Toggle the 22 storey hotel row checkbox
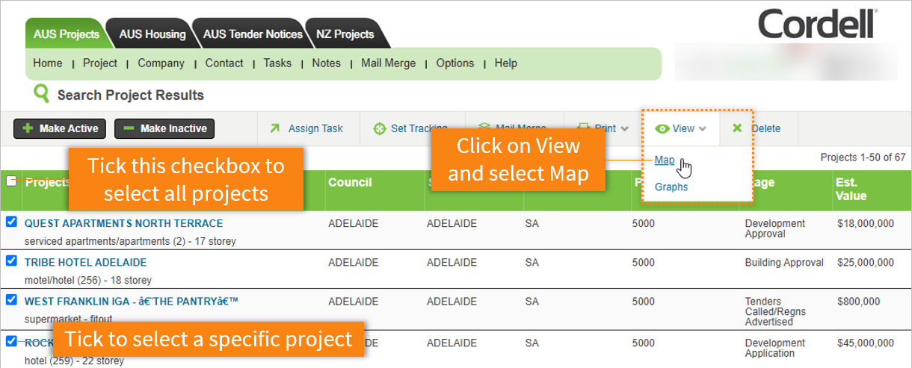The image size is (912, 368). [11, 341]
